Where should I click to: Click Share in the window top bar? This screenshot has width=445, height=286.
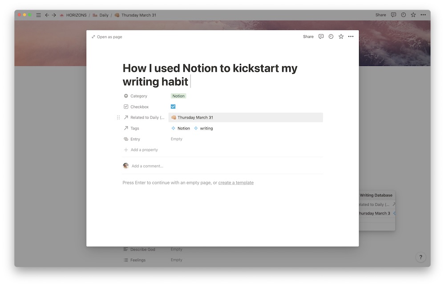pyautogui.click(x=380, y=15)
